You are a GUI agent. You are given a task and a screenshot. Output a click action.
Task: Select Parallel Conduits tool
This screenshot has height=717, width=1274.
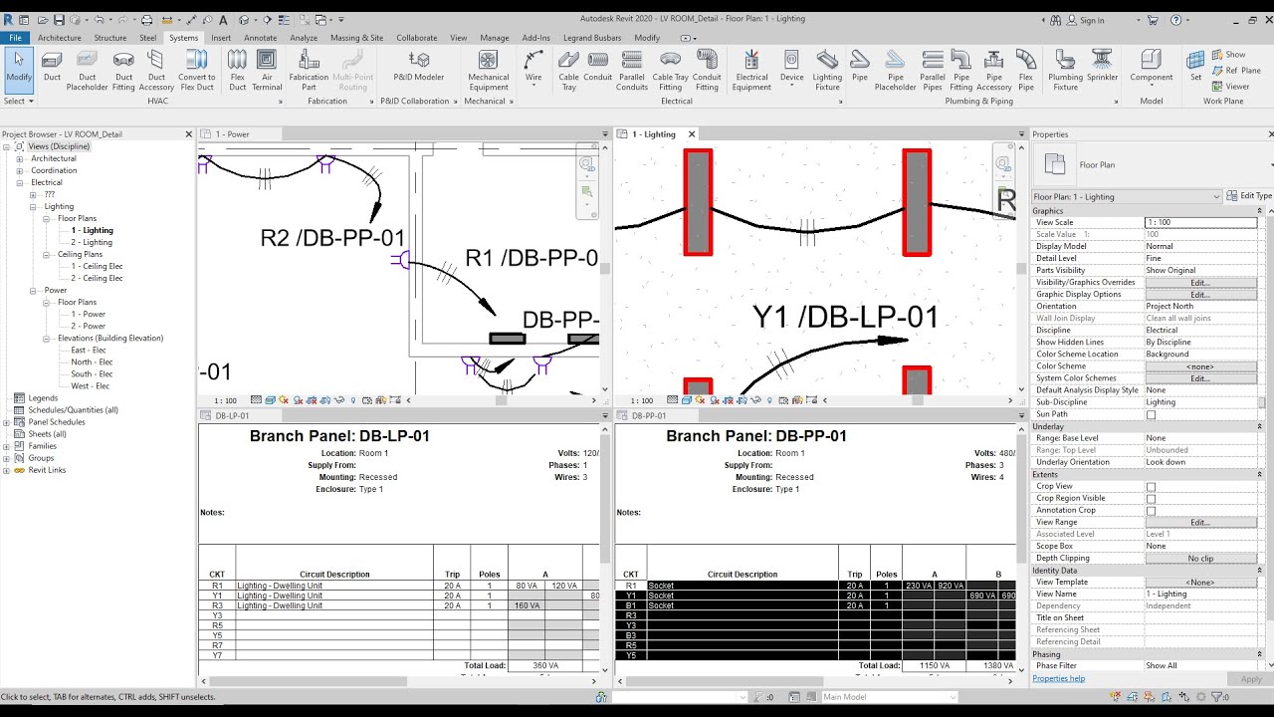coord(632,70)
